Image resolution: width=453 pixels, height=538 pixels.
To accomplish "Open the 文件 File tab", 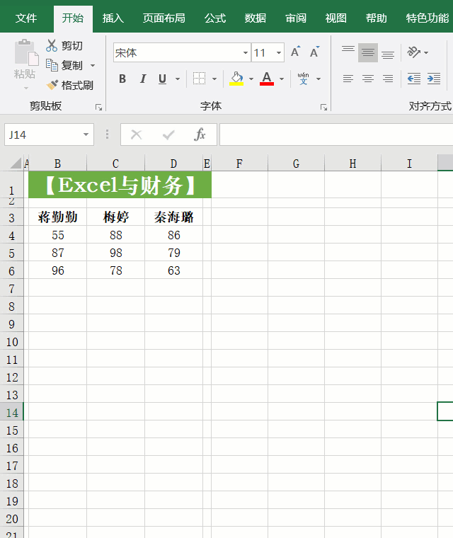I will 26,18.
